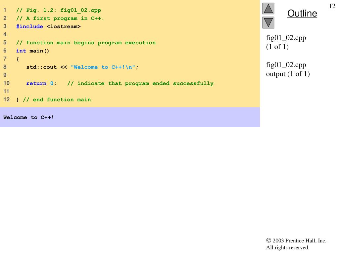
Task: Click the down arrow navigation button
Action: (268, 22)
